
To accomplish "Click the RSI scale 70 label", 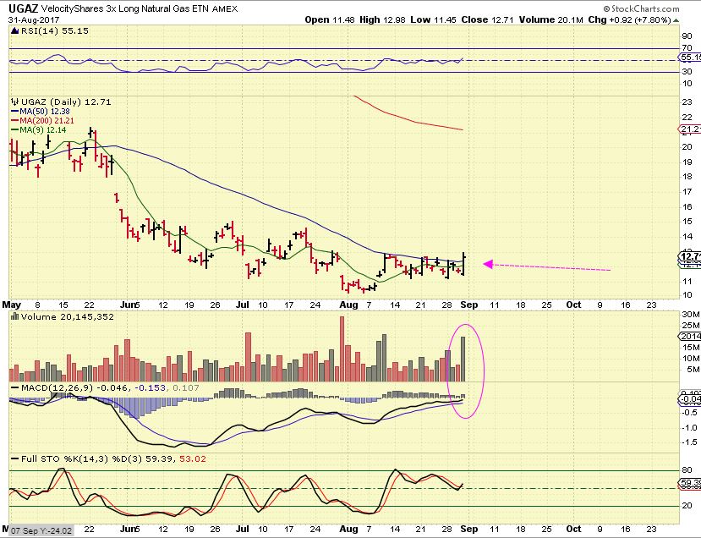I will (687, 48).
